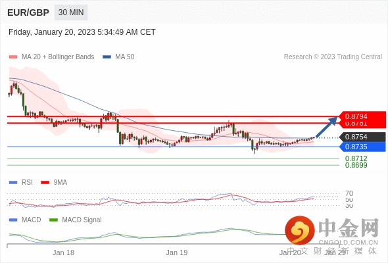Click the green 0.8712 support level
Screen dimensions: 388x263
coord(356,158)
